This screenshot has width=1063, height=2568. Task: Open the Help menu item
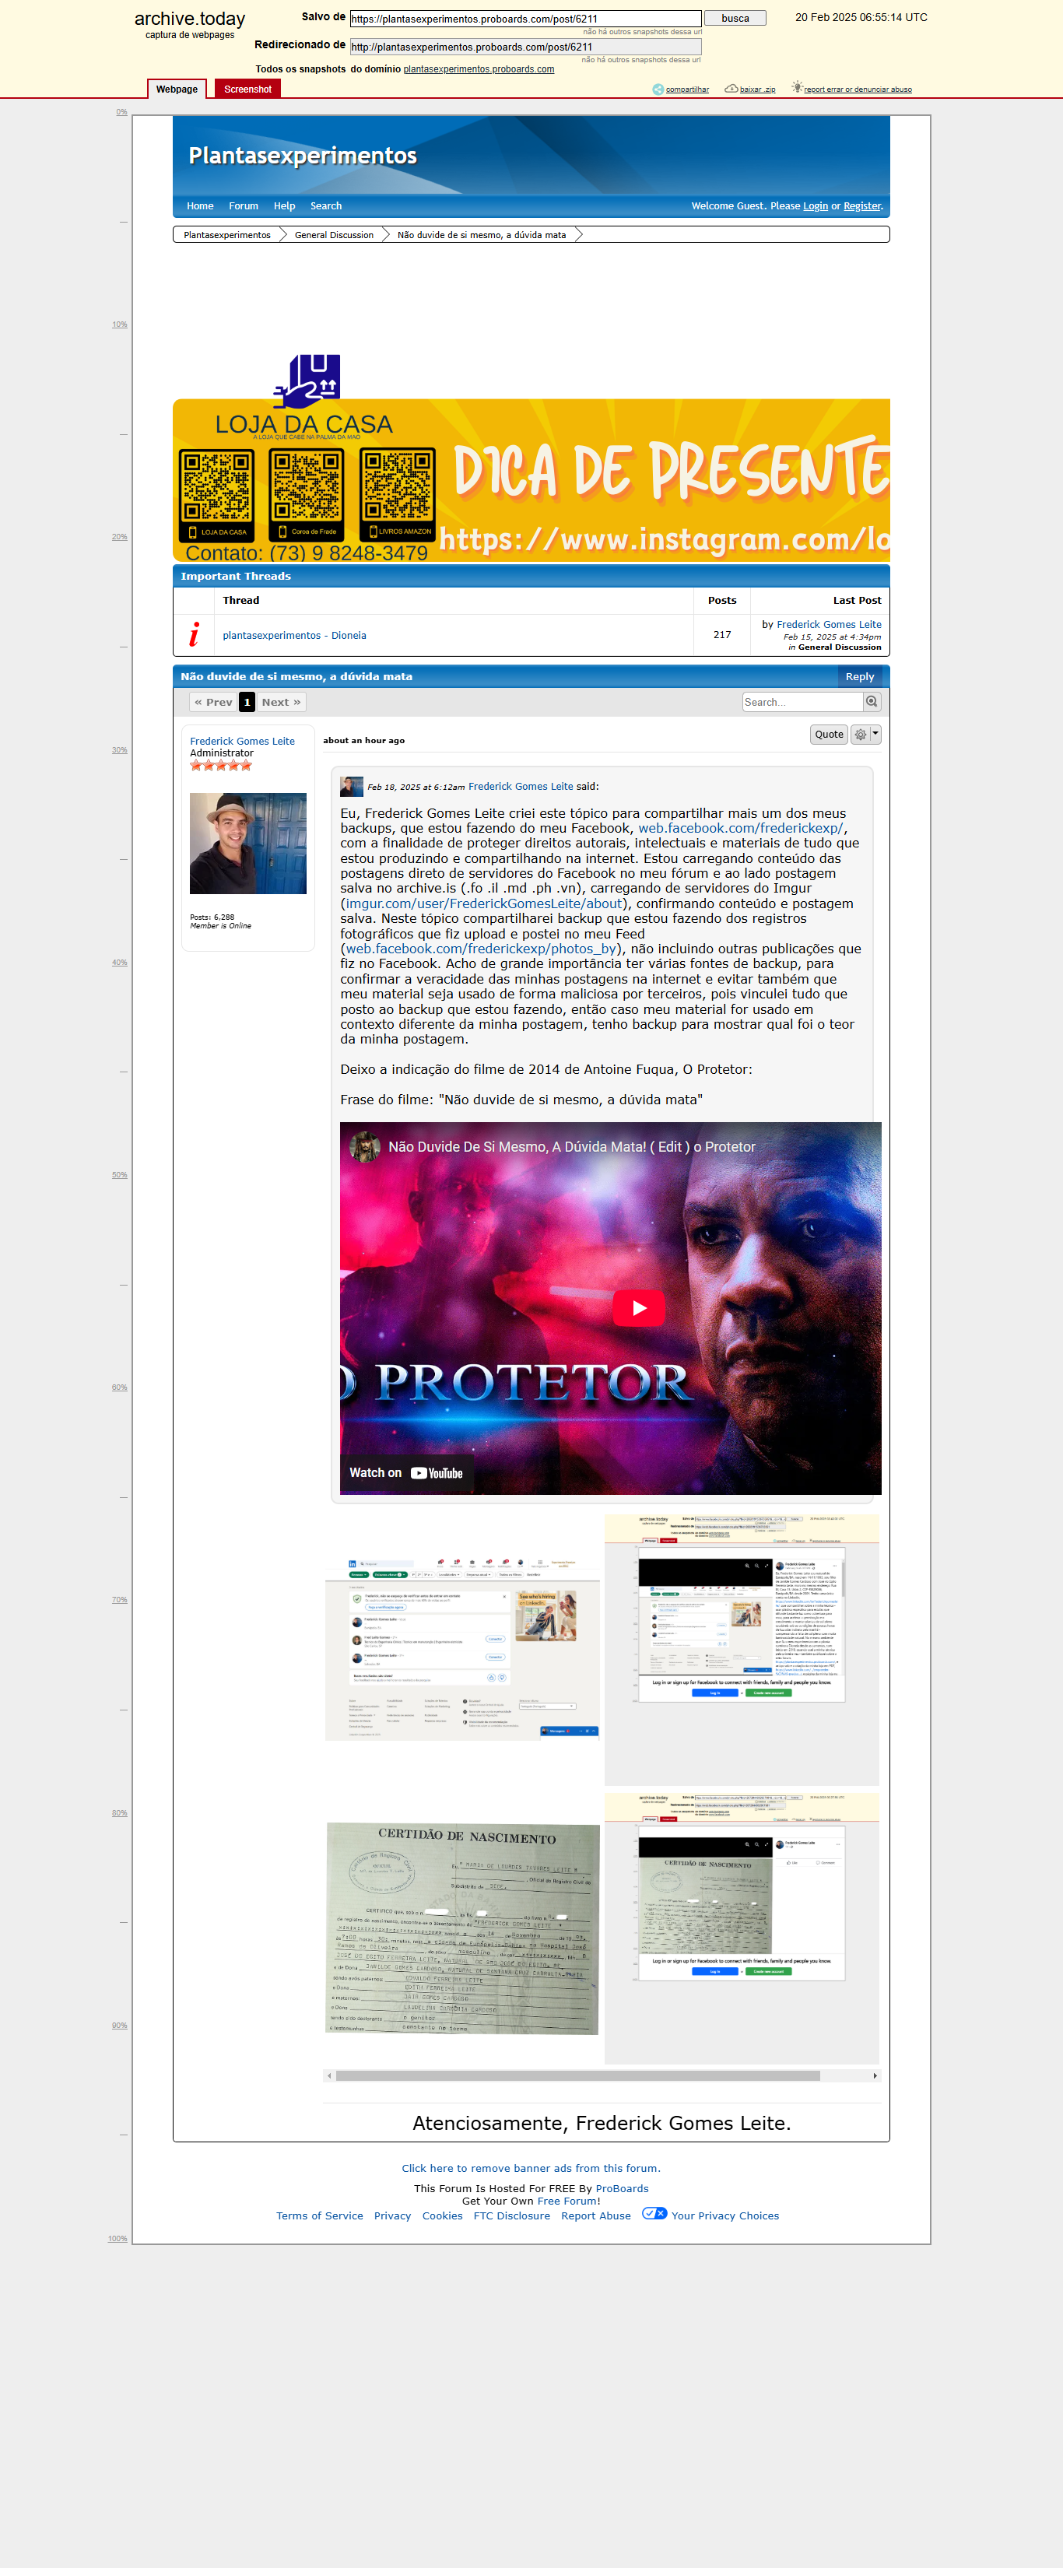tap(284, 206)
